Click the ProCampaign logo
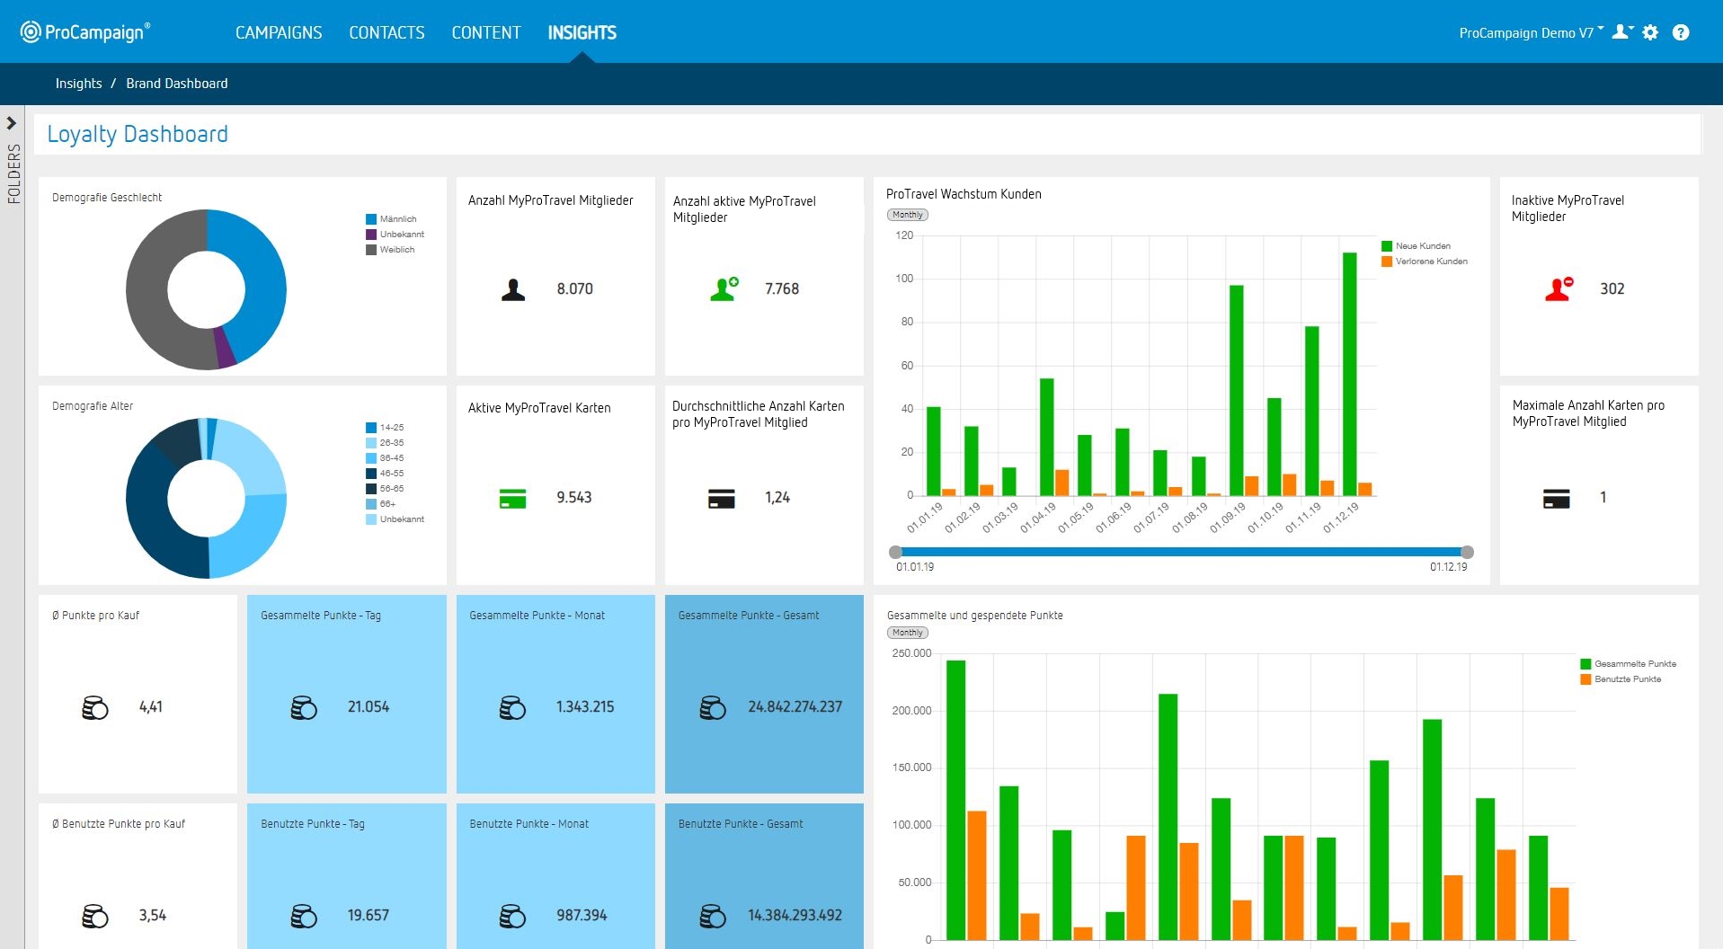The height and width of the screenshot is (949, 1723). point(85,32)
